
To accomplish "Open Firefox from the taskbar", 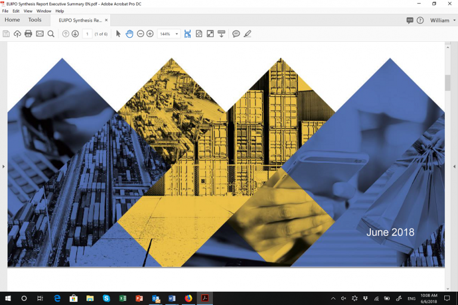I will tap(188, 298).
